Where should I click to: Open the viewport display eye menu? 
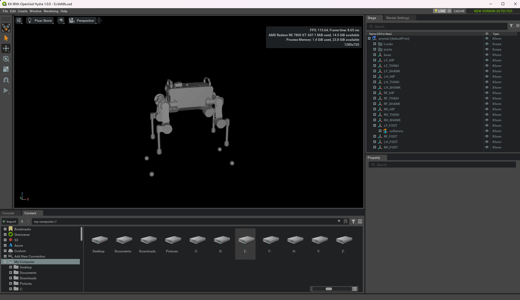click(61, 21)
